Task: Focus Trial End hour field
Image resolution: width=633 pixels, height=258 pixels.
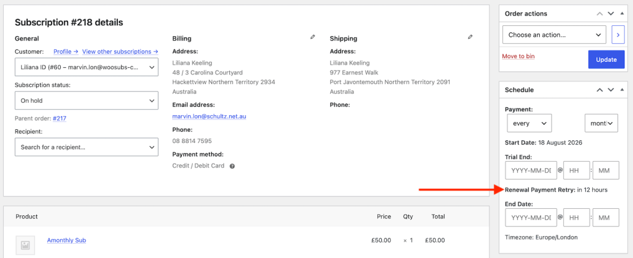Action: tap(577, 171)
